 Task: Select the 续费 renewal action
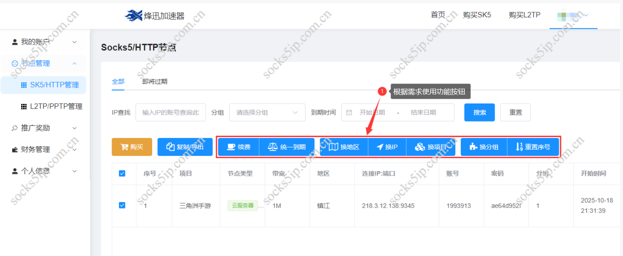[238, 147]
